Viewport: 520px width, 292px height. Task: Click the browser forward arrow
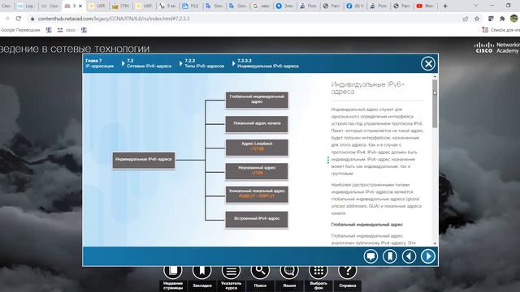(x=7, y=19)
